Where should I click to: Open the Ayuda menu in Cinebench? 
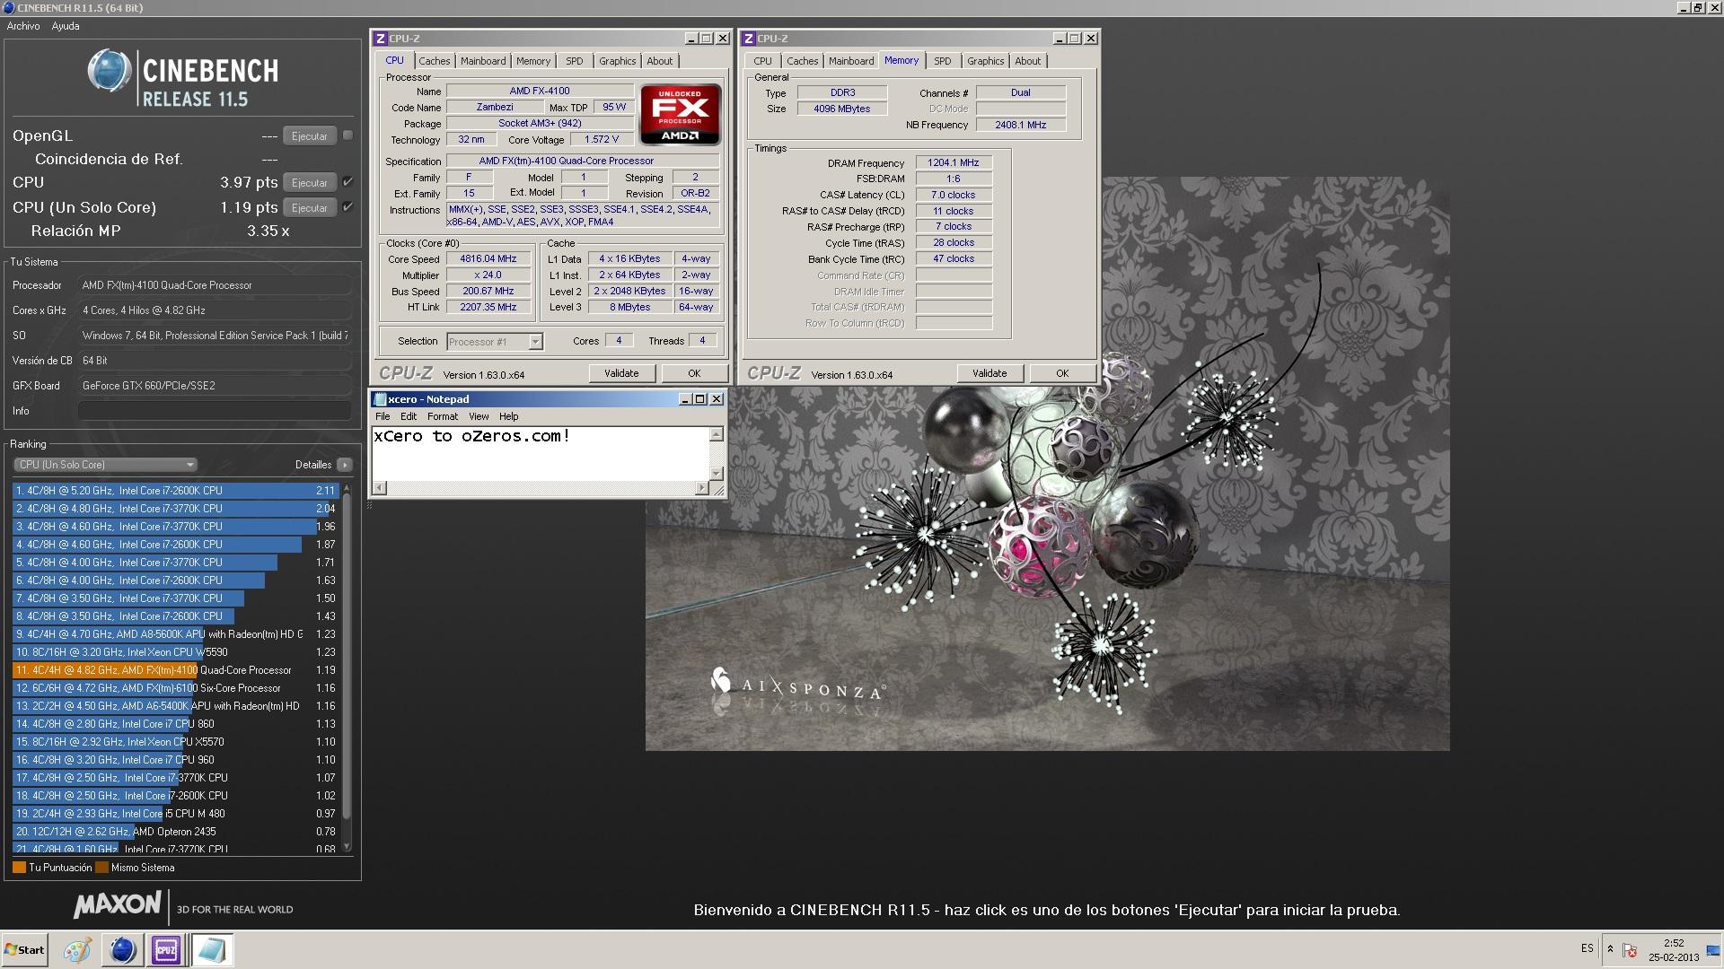click(66, 26)
